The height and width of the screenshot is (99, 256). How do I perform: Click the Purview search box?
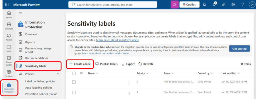(x=113, y=4)
